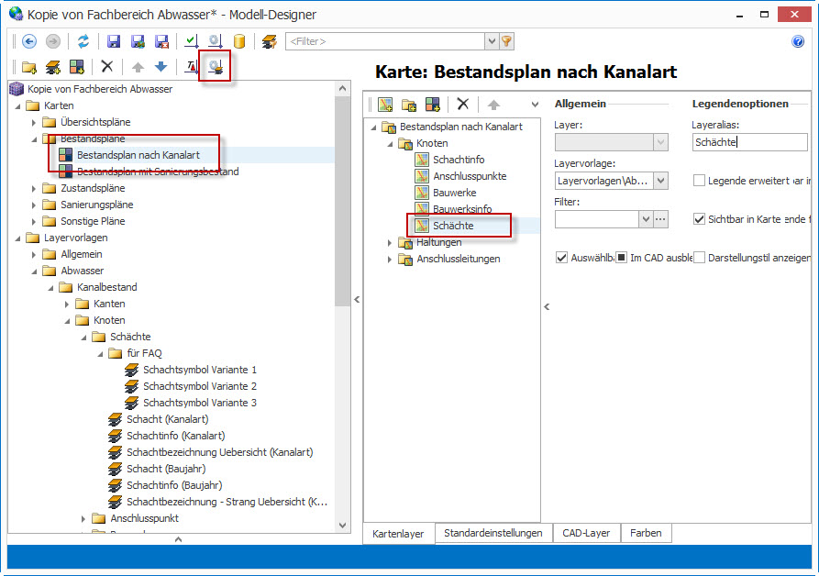Toggle the Im CAD ausblenden checkbox
Image resolution: width=819 pixels, height=576 pixels.
[622, 258]
